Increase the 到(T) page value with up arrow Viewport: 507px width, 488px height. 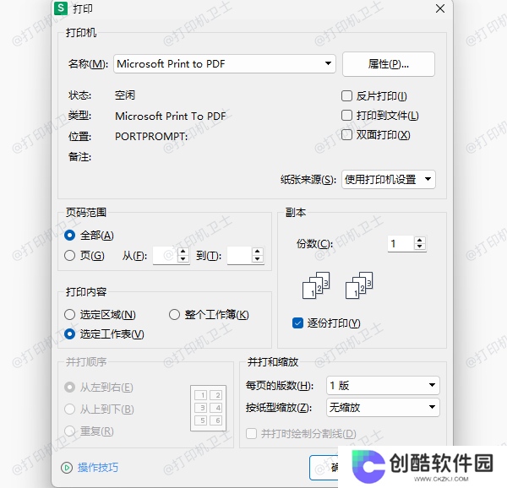(258, 252)
